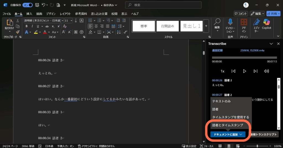This screenshot has height=148, width=283.
Task: Click the Center alignment icon
Action: 96,26
